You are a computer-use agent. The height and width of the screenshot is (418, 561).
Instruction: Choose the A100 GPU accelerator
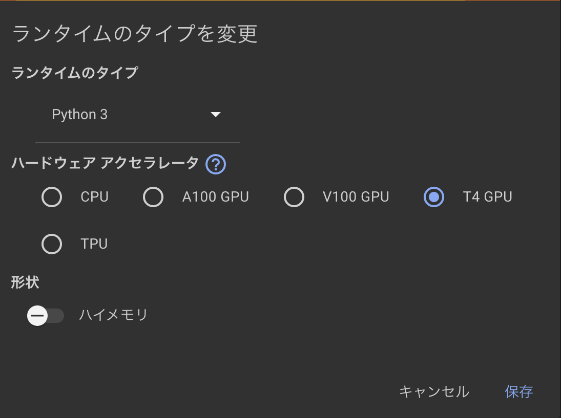tap(153, 197)
